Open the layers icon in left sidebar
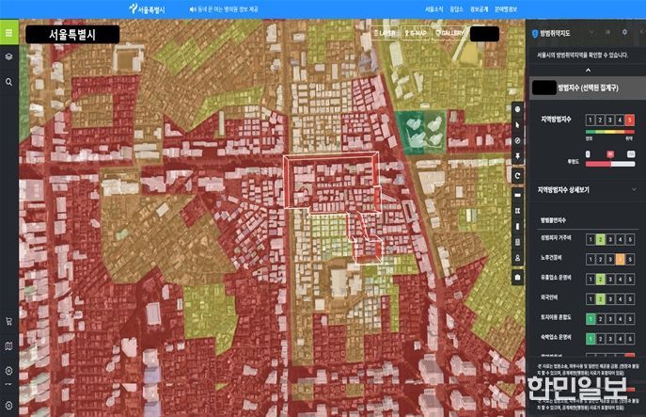646x417 pixels. tap(8, 57)
